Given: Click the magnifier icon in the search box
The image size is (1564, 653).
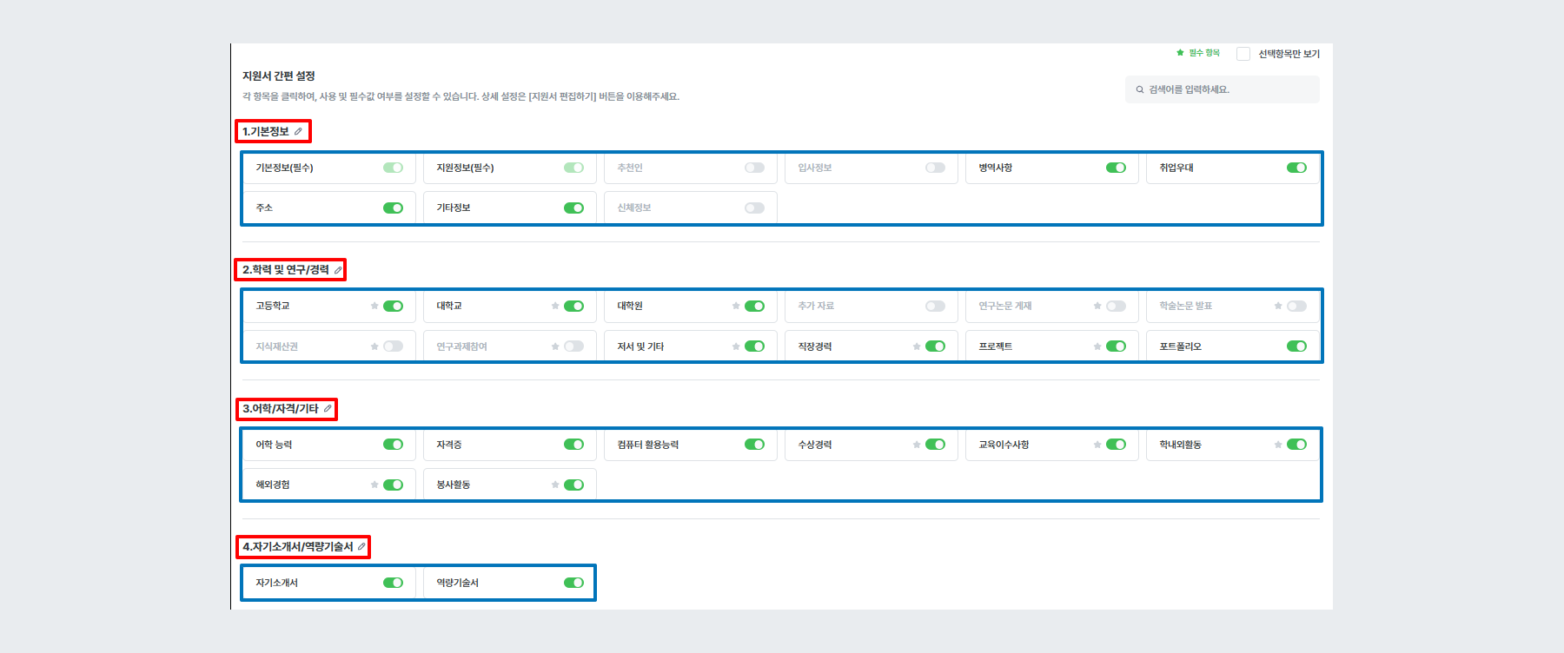Looking at the screenshot, I should pyautogui.click(x=1140, y=89).
